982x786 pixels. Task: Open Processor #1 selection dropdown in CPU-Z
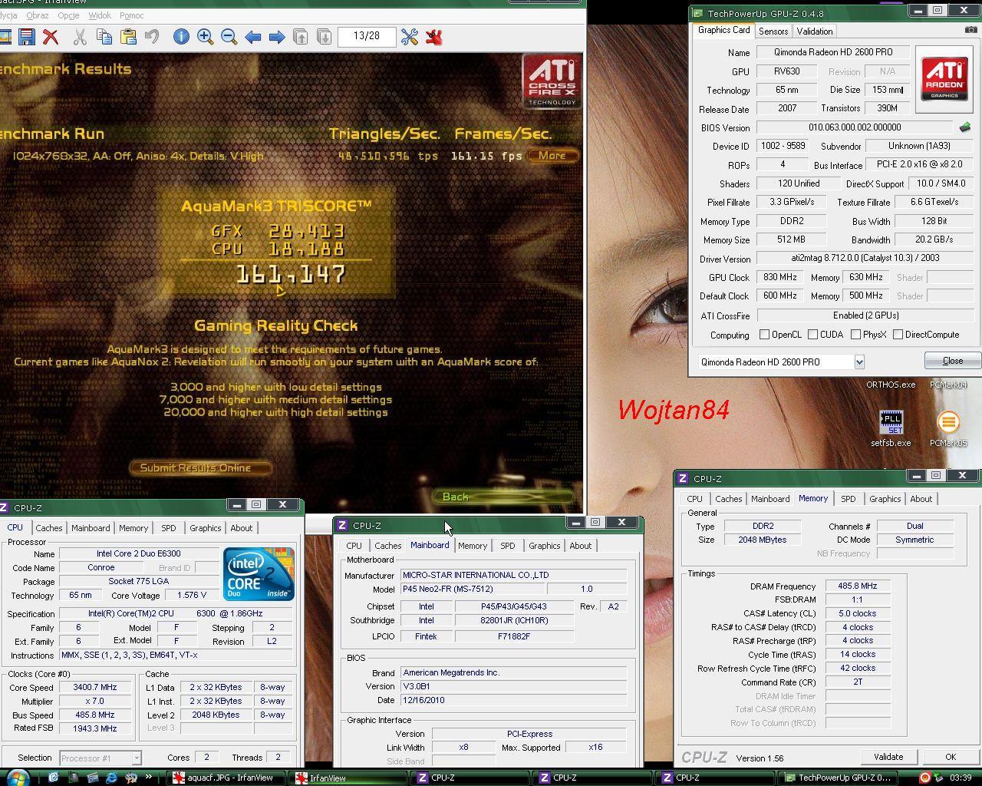click(x=136, y=758)
